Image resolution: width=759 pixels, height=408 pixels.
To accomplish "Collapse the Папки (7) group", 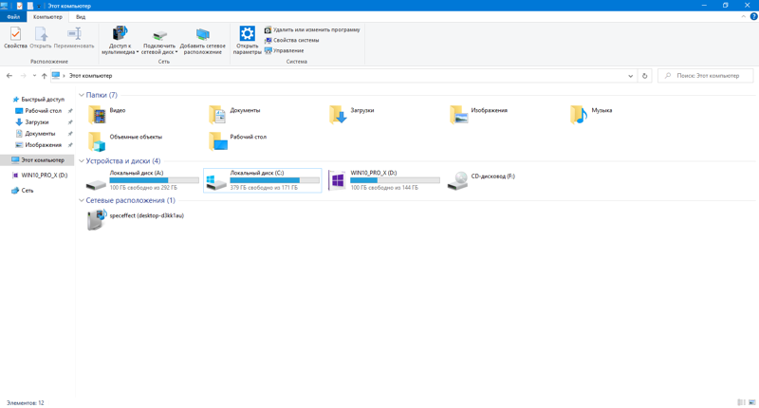I will pyautogui.click(x=82, y=95).
